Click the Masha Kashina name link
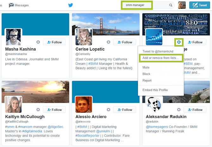Image resolution: width=212 pixels, height=147 pixels. coord(21,49)
